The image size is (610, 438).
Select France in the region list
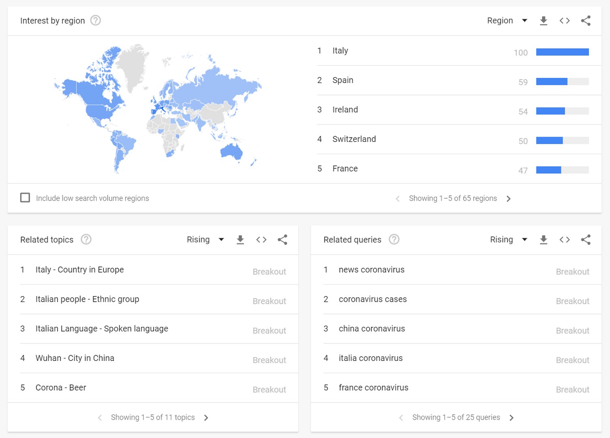click(x=459, y=169)
